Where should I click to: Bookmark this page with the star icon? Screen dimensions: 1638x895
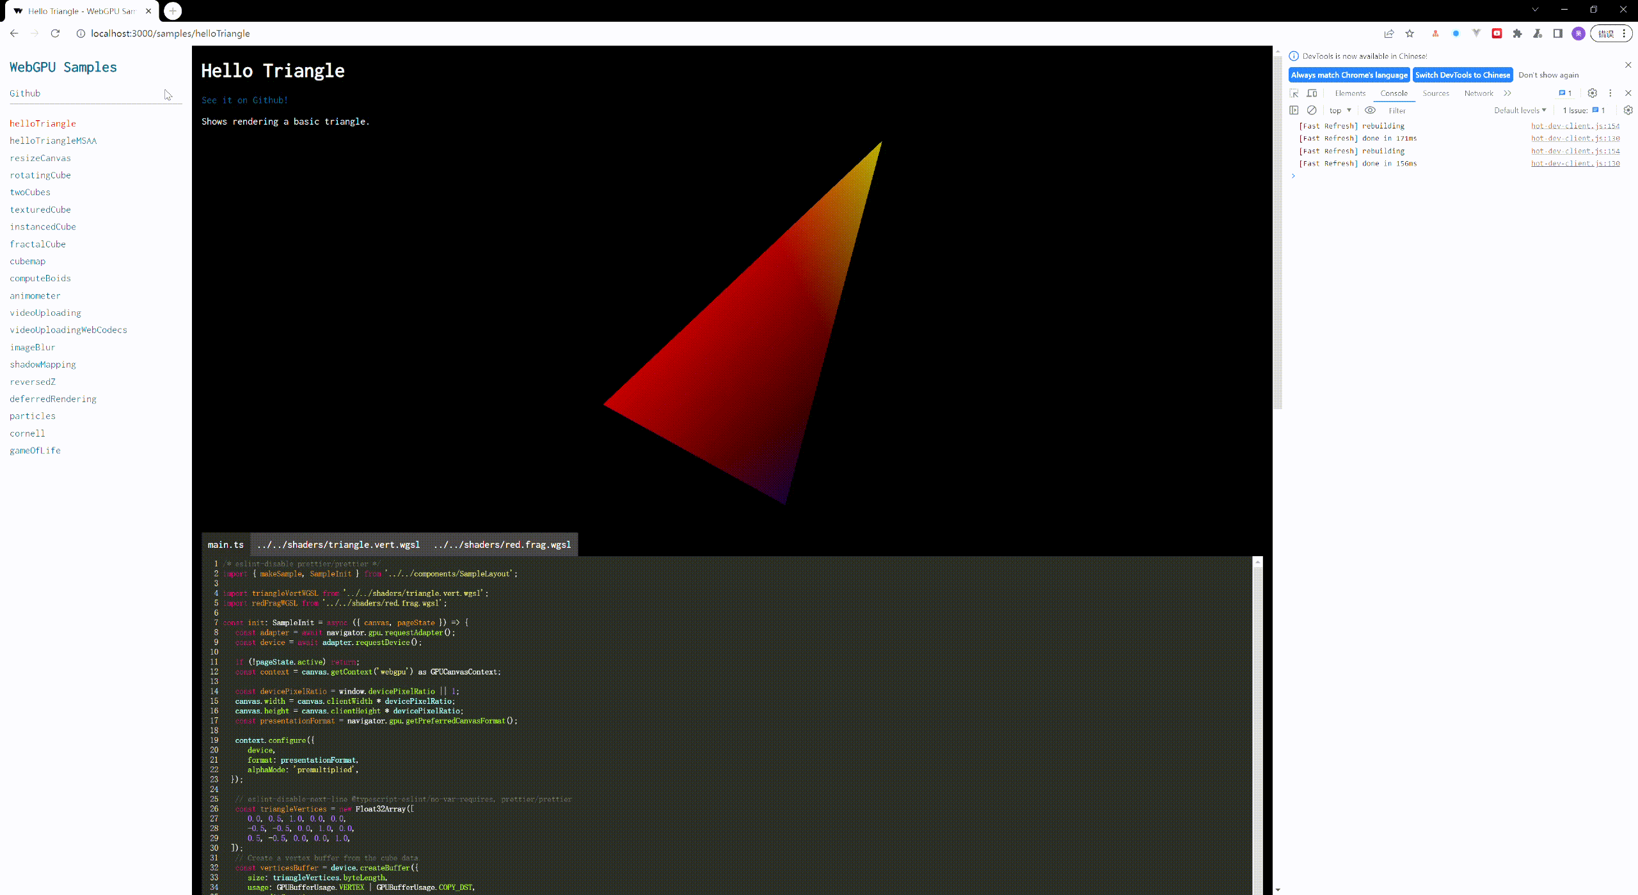coord(1410,34)
